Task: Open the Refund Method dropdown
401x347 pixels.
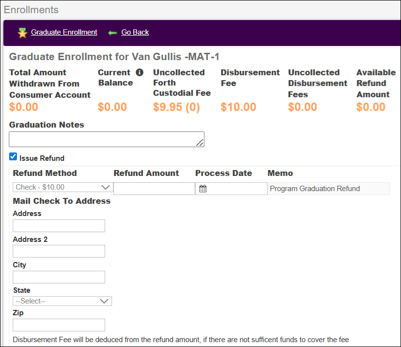Action: point(63,187)
